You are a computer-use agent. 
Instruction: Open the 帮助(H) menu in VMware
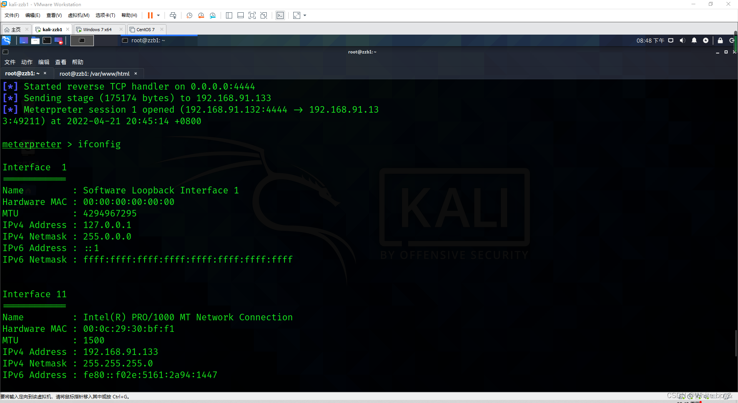129,15
